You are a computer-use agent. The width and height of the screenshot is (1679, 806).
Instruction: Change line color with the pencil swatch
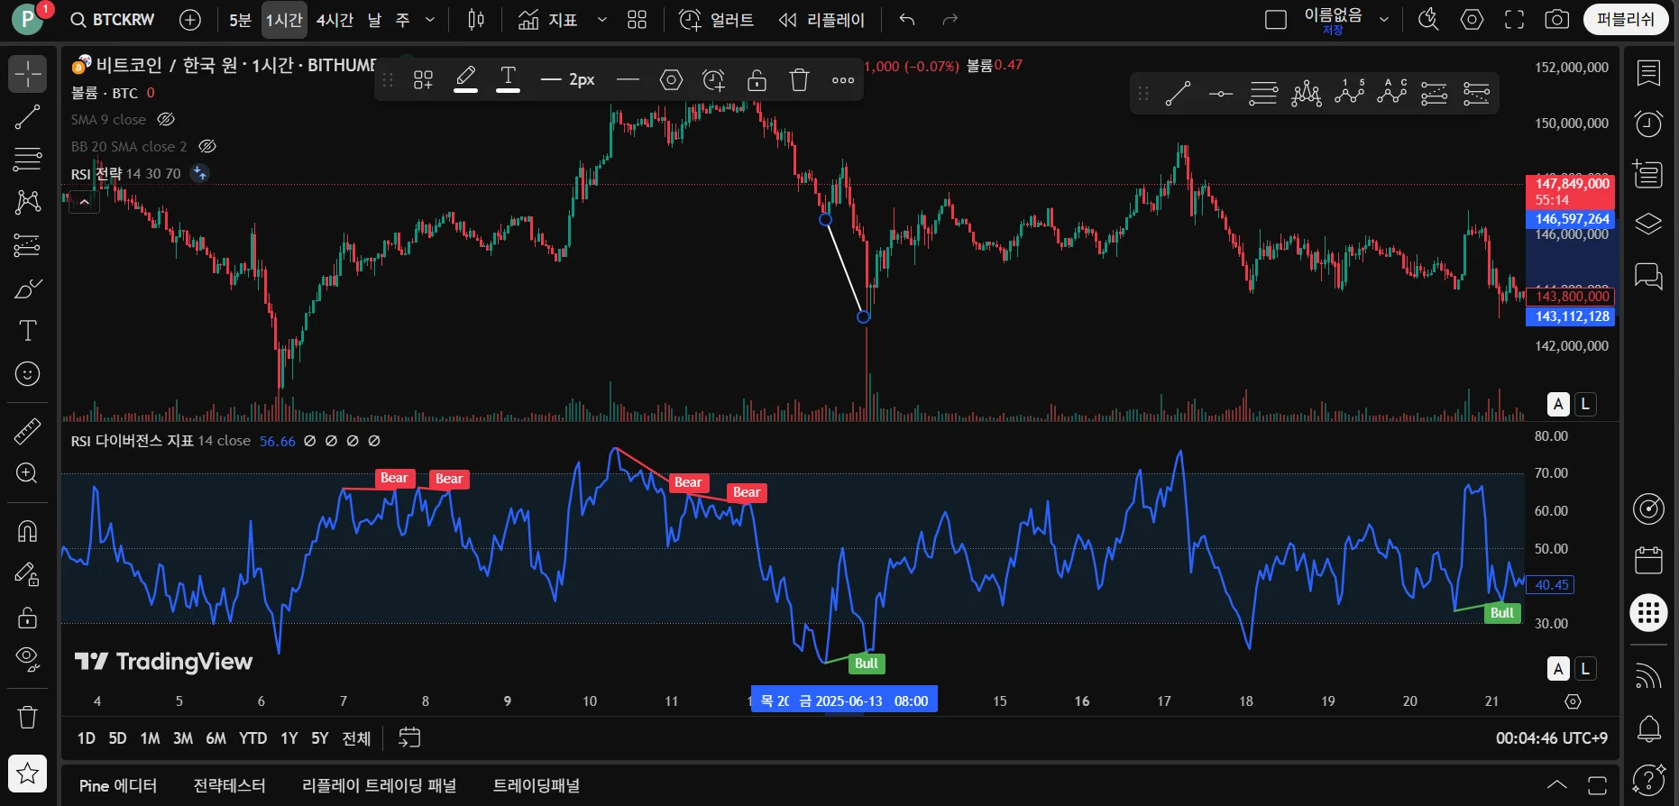click(x=465, y=79)
